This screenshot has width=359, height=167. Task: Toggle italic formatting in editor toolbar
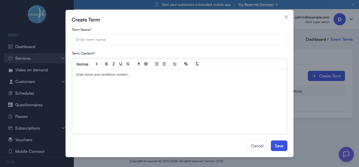coord(113,64)
